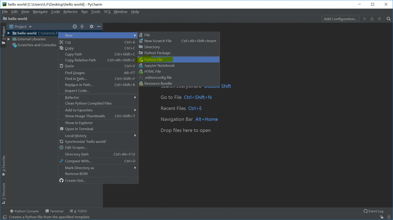
Task: Toggle the 1: Project side tab
Action: pyautogui.click(x=3, y=35)
